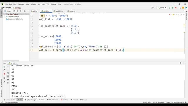Click p2705.py breadcrumb in navigation bar
Screen dimensions: 188x106
point(17,8)
